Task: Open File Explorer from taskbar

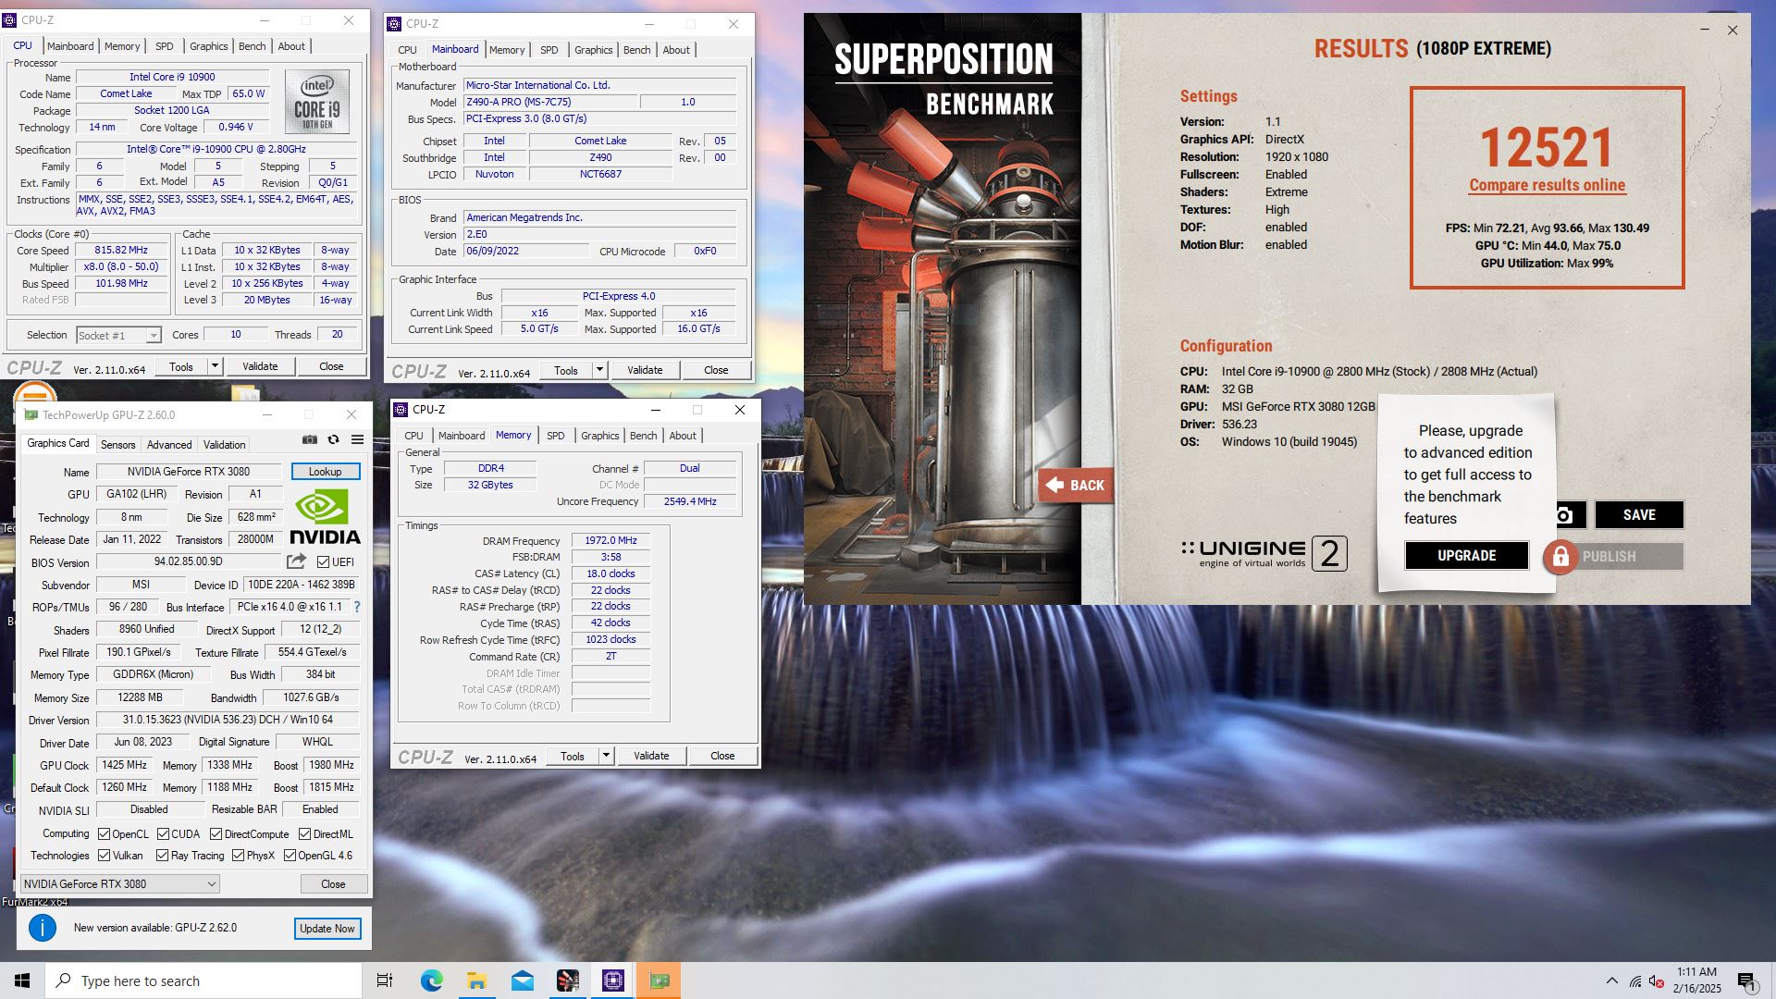Action: click(x=476, y=980)
